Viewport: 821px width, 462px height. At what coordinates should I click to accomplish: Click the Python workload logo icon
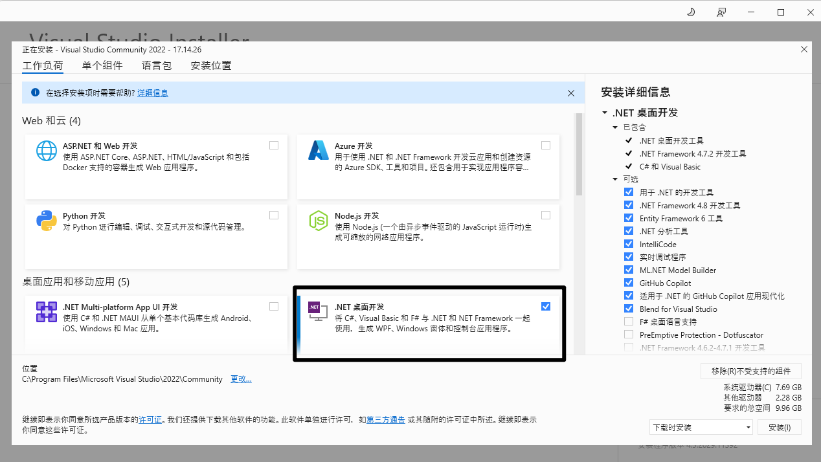[47, 221]
